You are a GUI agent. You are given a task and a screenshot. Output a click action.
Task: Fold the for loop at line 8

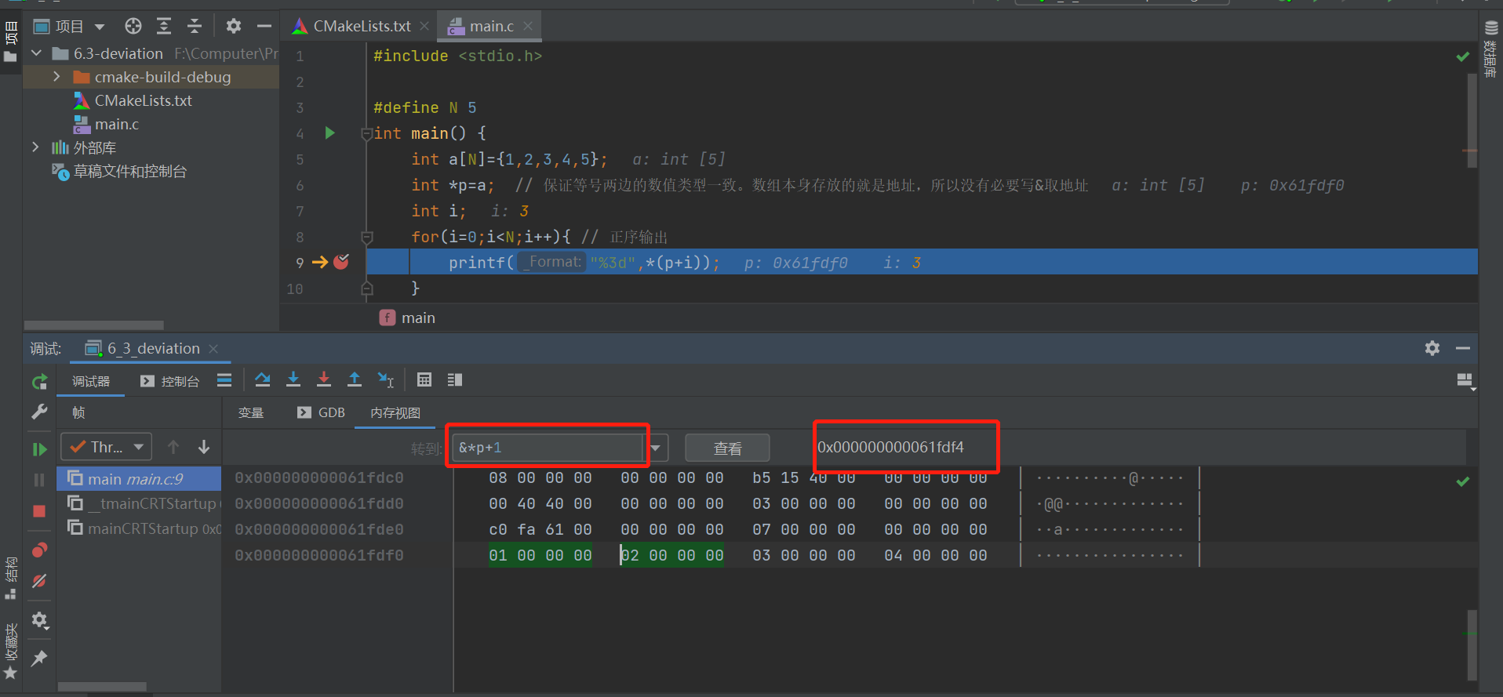pyautogui.click(x=366, y=238)
